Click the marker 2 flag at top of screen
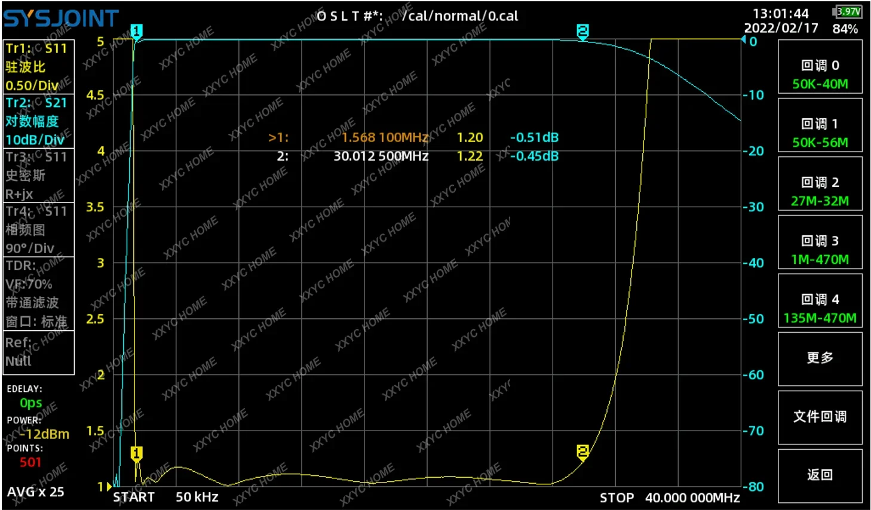Screen dimensions: 871x510 coord(582,29)
